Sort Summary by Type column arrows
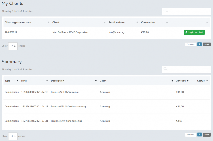Screen dimensions: 213x141 click(x=17, y=81)
